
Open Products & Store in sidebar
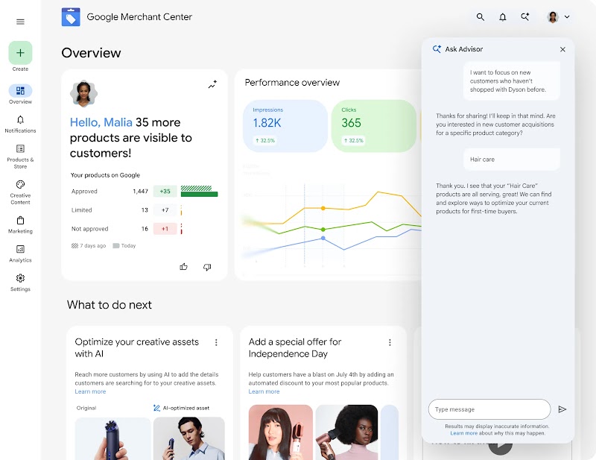pyautogui.click(x=21, y=157)
